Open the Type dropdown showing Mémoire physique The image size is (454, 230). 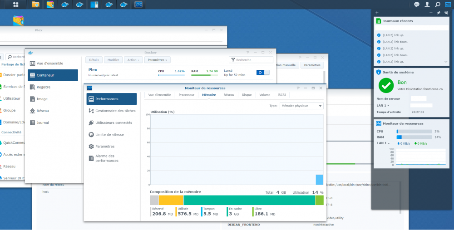[301, 106]
